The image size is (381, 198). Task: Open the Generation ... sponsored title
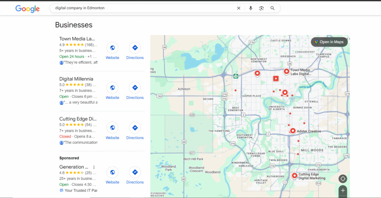click(74, 167)
